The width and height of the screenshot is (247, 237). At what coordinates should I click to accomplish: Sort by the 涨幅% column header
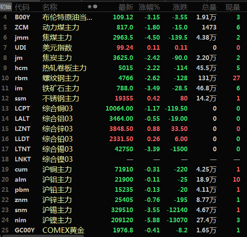149,7
